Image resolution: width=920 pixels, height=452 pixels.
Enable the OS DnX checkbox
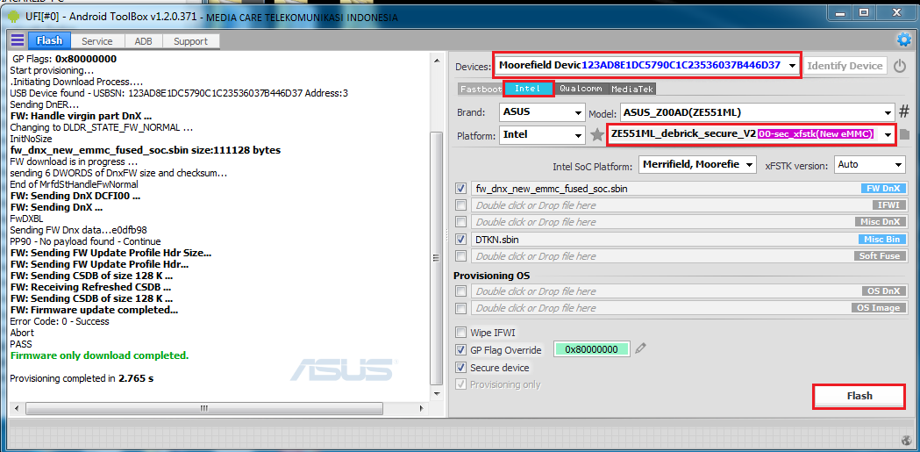point(461,291)
